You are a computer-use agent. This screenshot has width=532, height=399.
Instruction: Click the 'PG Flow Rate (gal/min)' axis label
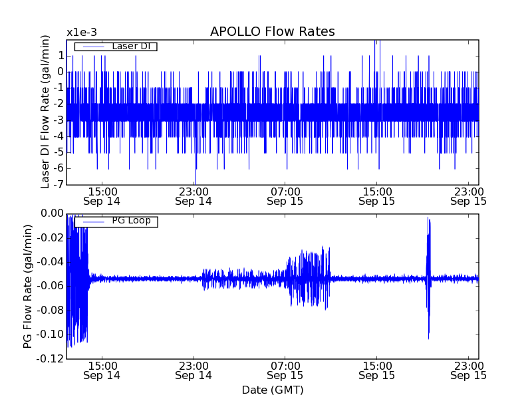point(27,287)
